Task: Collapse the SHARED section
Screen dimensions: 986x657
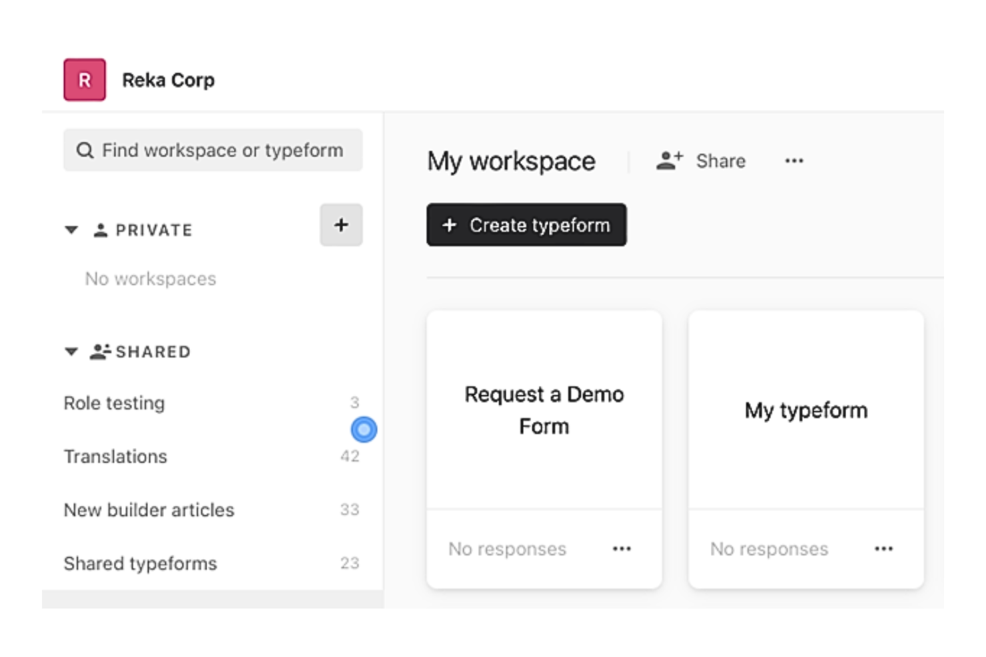Action: pyautogui.click(x=71, y=351)
